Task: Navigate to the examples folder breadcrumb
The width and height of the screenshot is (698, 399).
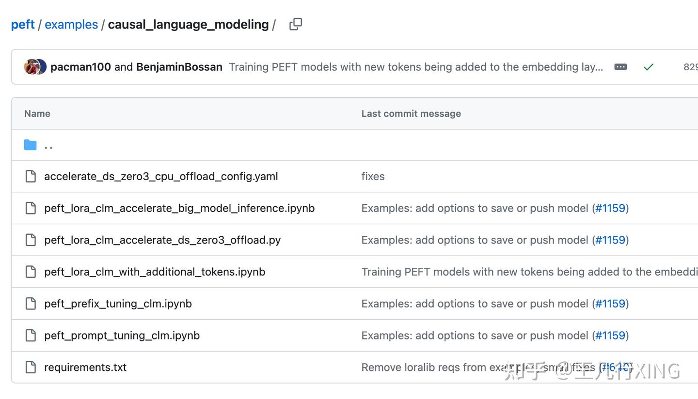Action: [x=71, y=25]
